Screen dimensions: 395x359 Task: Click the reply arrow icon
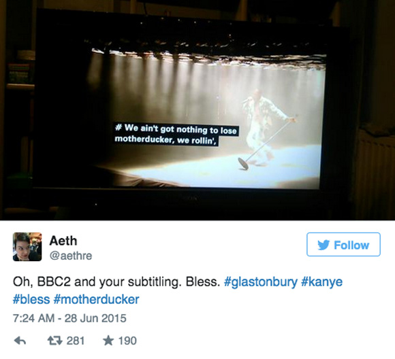pyautogui.click(x=20, y=341)
